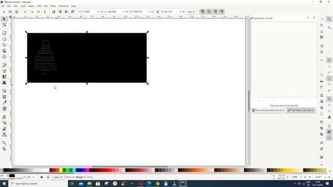This screenshot has width=333, height=187.
Task: Open the Layer menu
Action: 23,6
